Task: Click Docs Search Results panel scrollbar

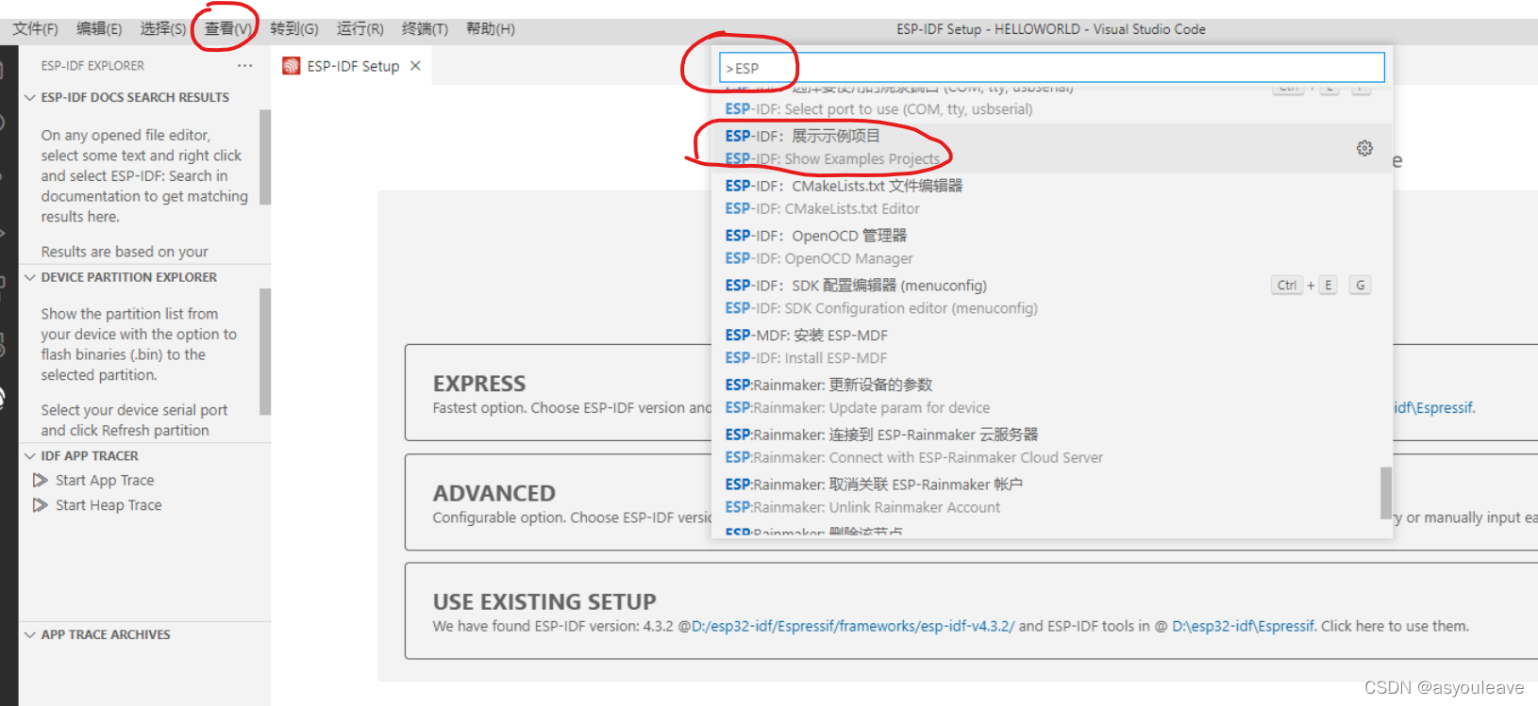Action: (265, 157)
